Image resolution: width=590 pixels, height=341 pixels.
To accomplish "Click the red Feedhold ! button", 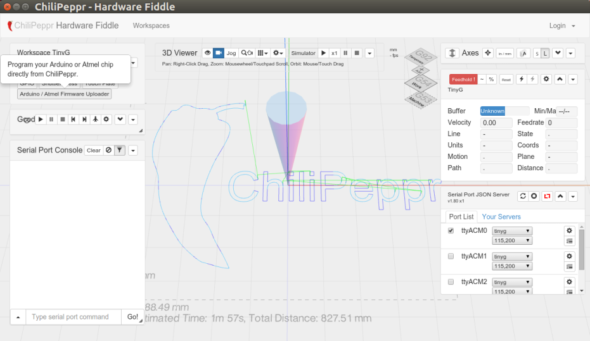I will (x=463, y=79).
